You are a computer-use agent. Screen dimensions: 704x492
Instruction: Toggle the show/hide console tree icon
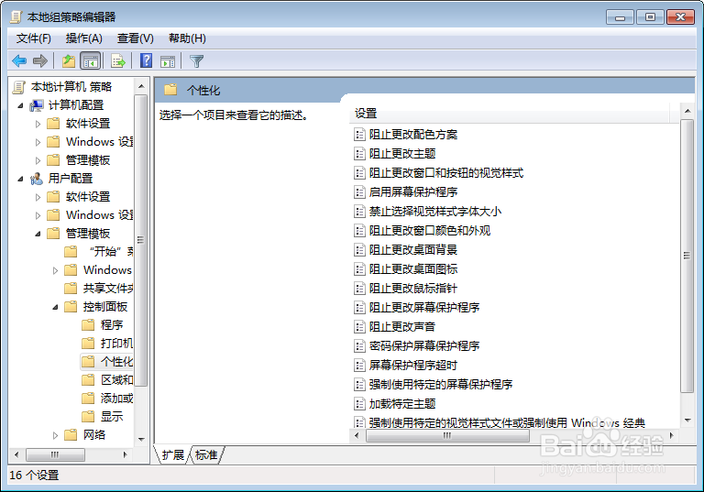pyautogui.click(x=90, y=60)
